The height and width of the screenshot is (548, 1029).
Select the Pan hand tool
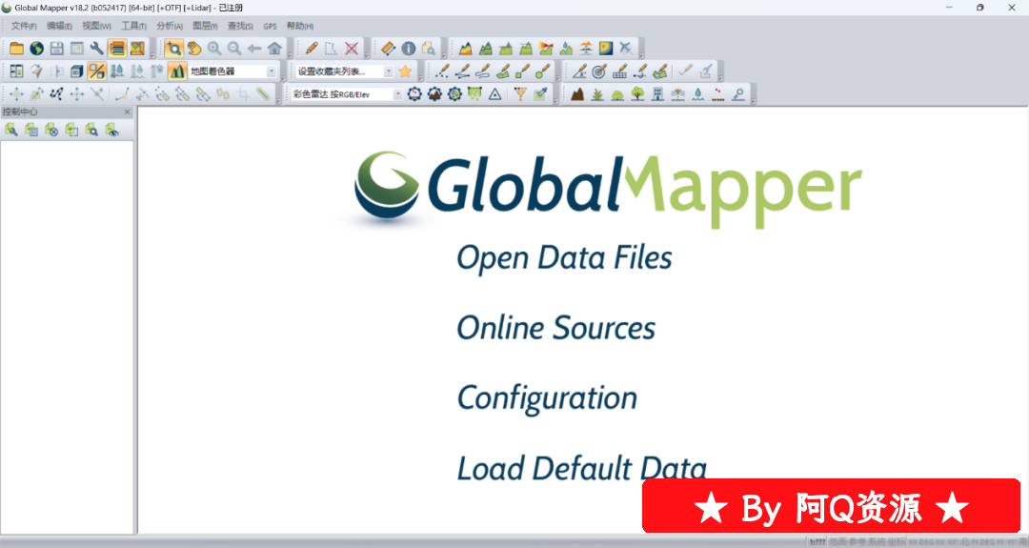[194, 48]
